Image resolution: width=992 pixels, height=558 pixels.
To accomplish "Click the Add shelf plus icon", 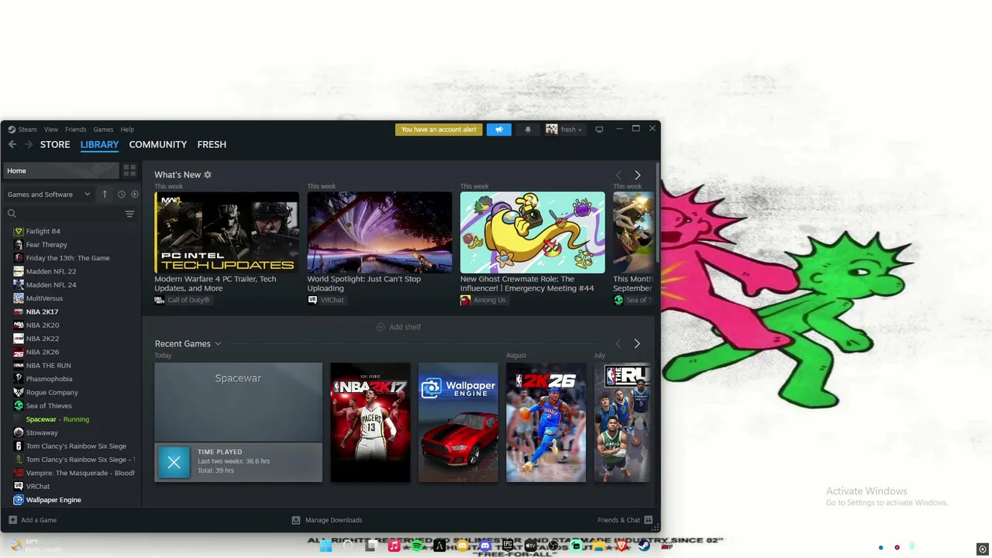I will click(381, 327).
